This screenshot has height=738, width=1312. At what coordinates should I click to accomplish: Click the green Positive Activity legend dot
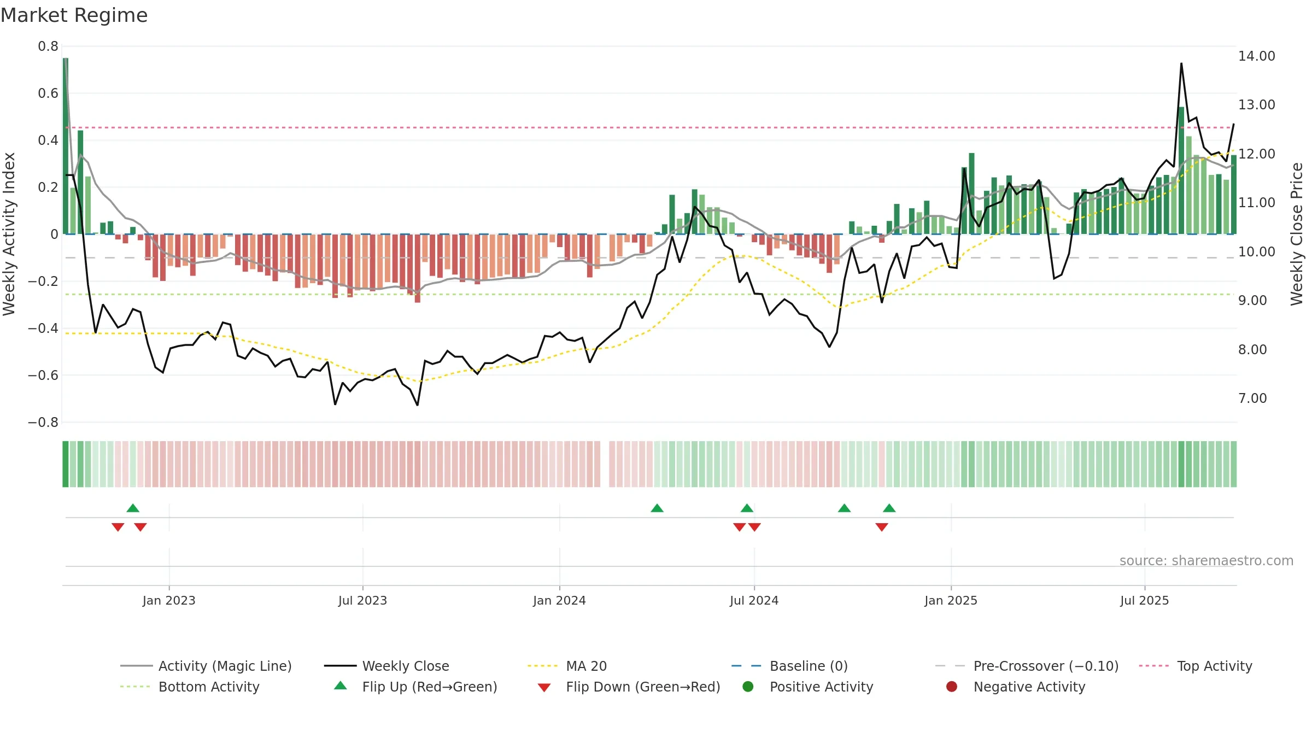[x=748, y=687]
